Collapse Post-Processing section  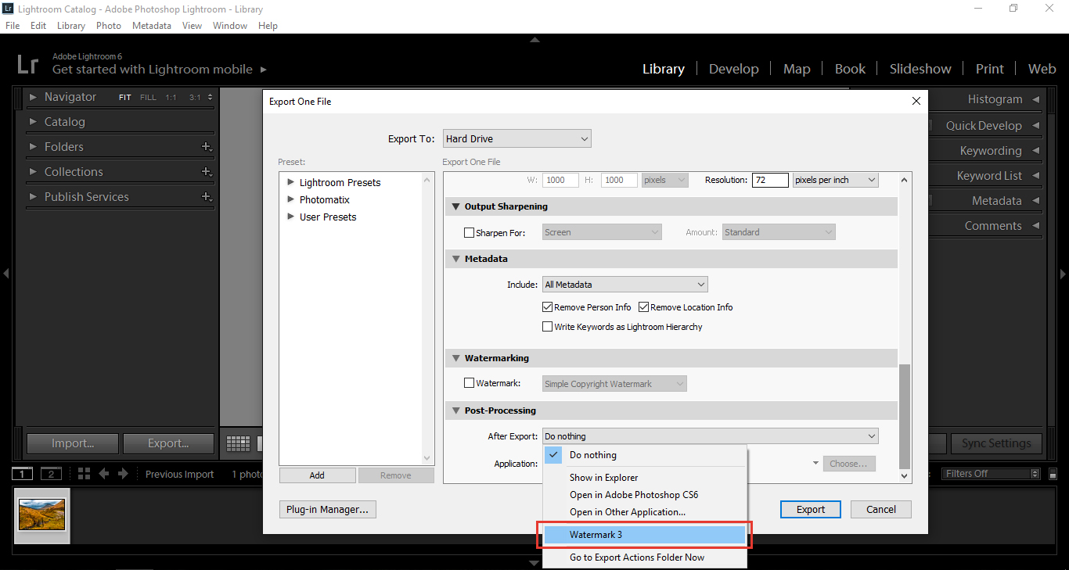click(x=455, y=410)
